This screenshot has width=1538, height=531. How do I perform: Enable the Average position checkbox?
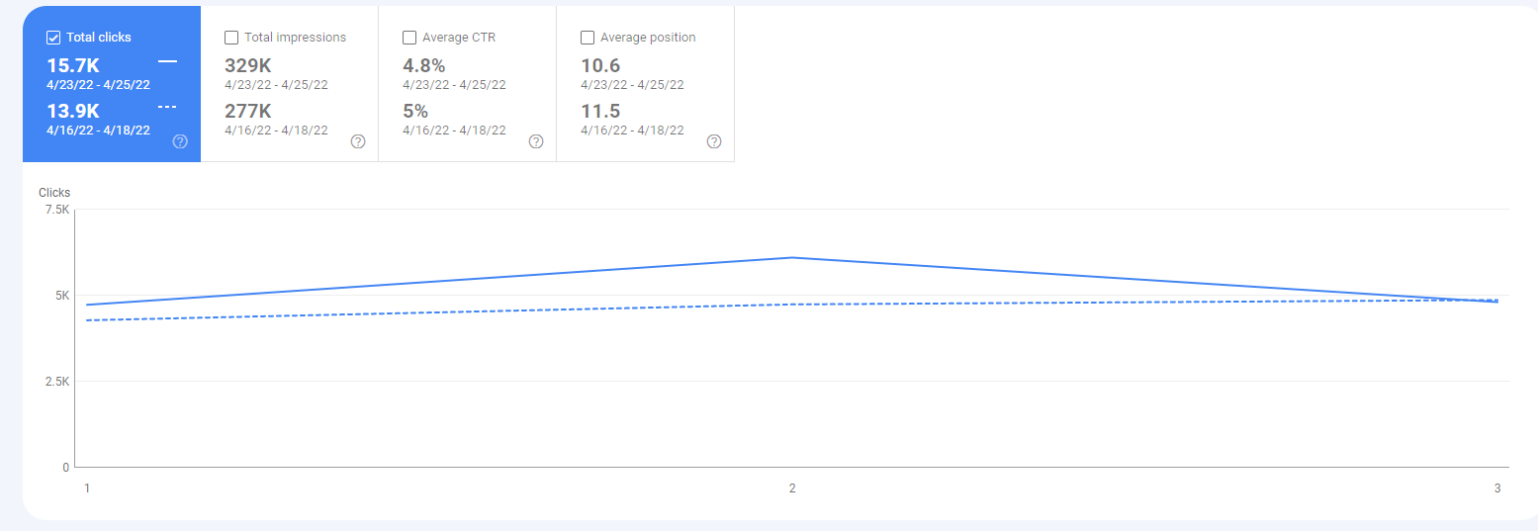point(588,38)
